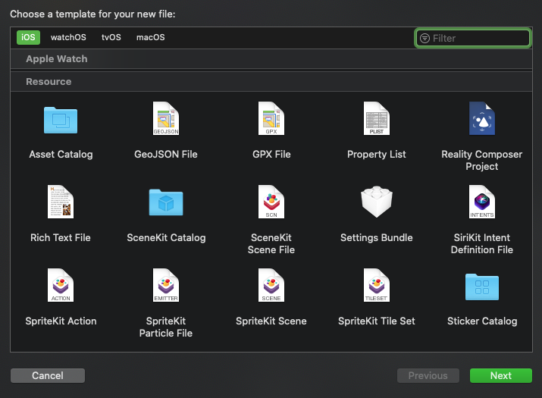
Task: Pick the Sticker Catalog folder icon
Action: [482, 287]
